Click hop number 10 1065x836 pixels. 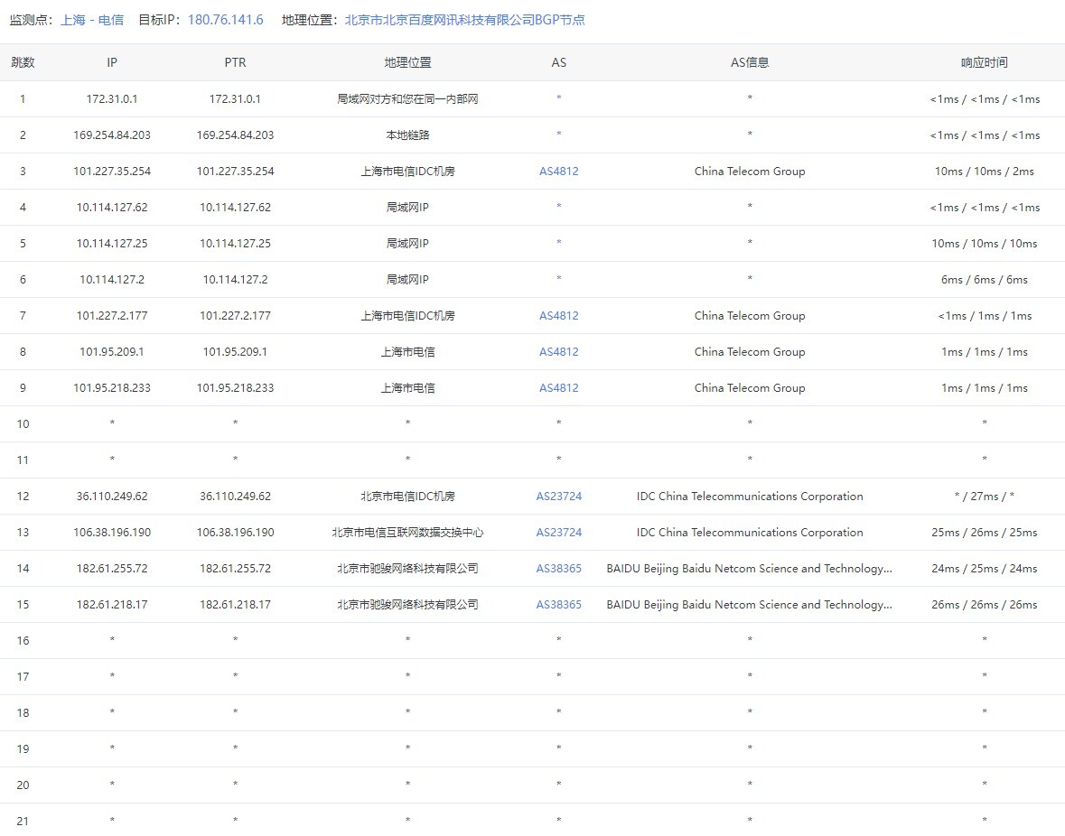coord(23,424)
